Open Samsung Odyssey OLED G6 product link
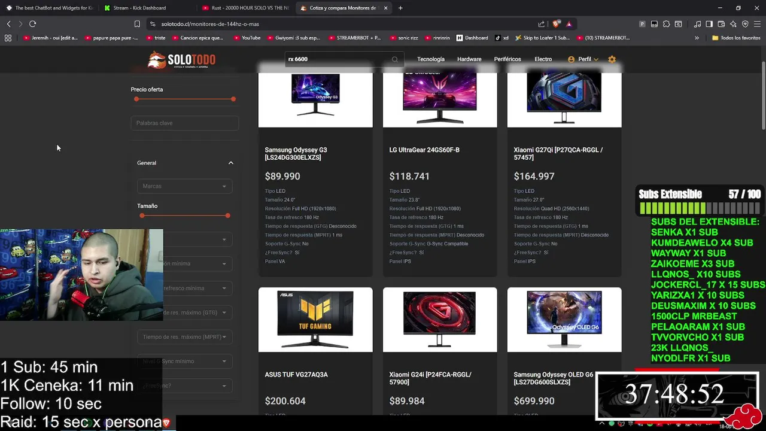Screen dimensions: 766x431 (554, 378)
